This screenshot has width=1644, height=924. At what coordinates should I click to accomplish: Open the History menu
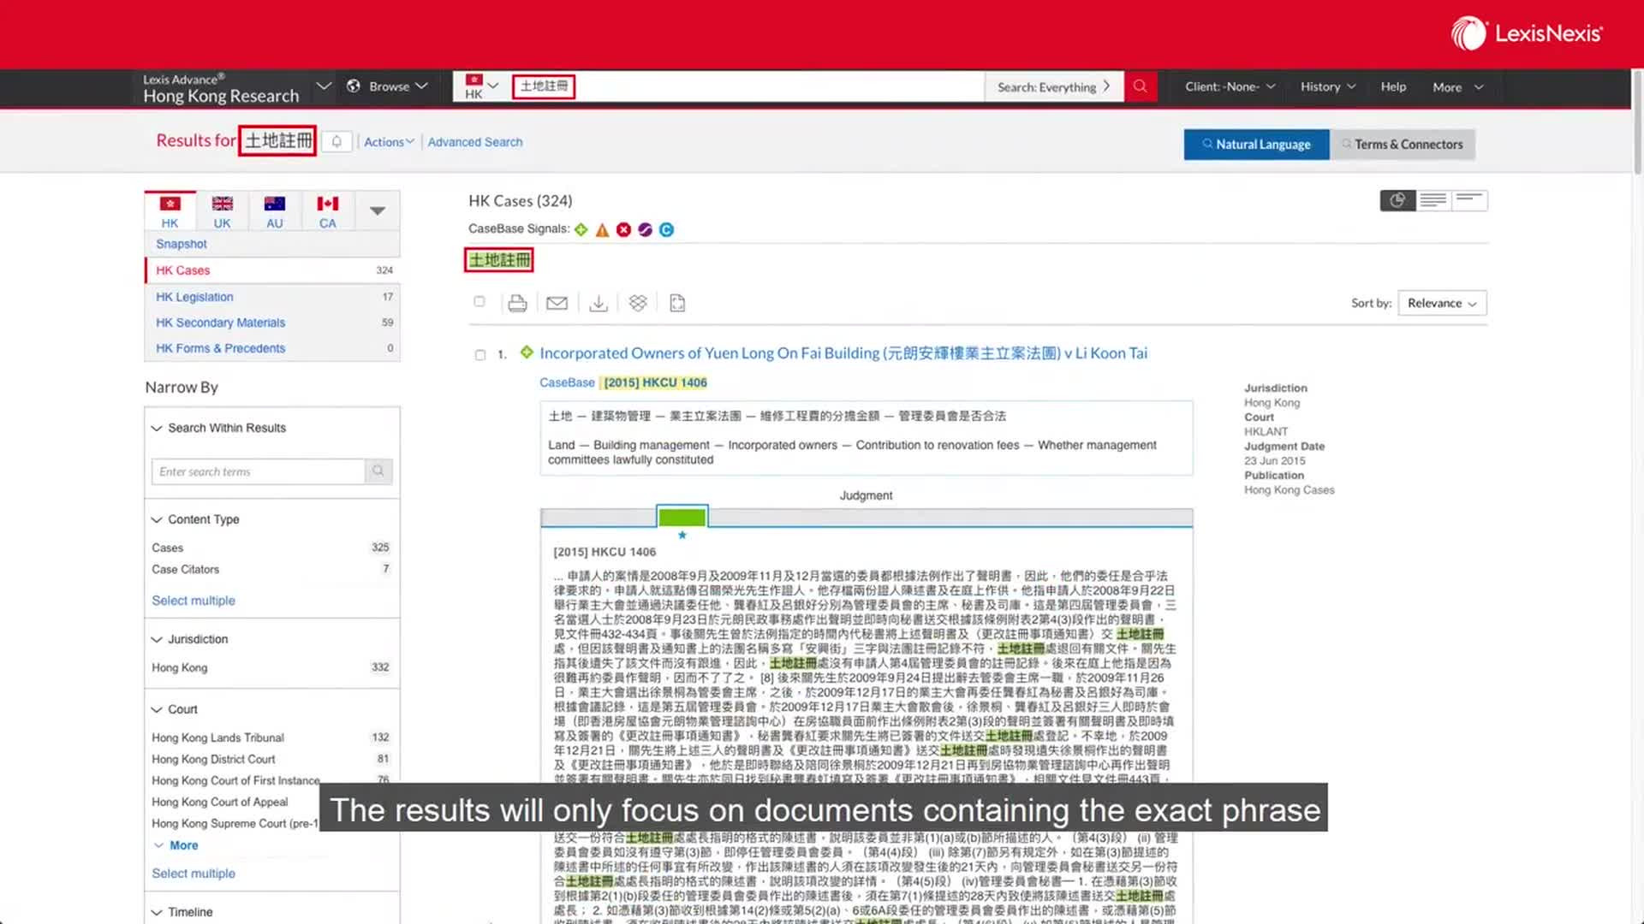click(1328, 86)
